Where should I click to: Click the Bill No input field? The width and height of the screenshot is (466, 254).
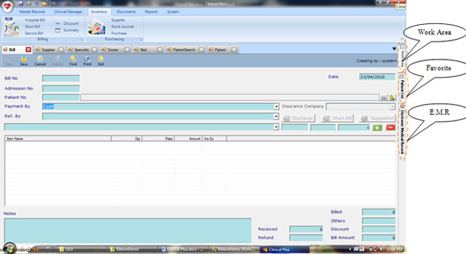(61, 78)
